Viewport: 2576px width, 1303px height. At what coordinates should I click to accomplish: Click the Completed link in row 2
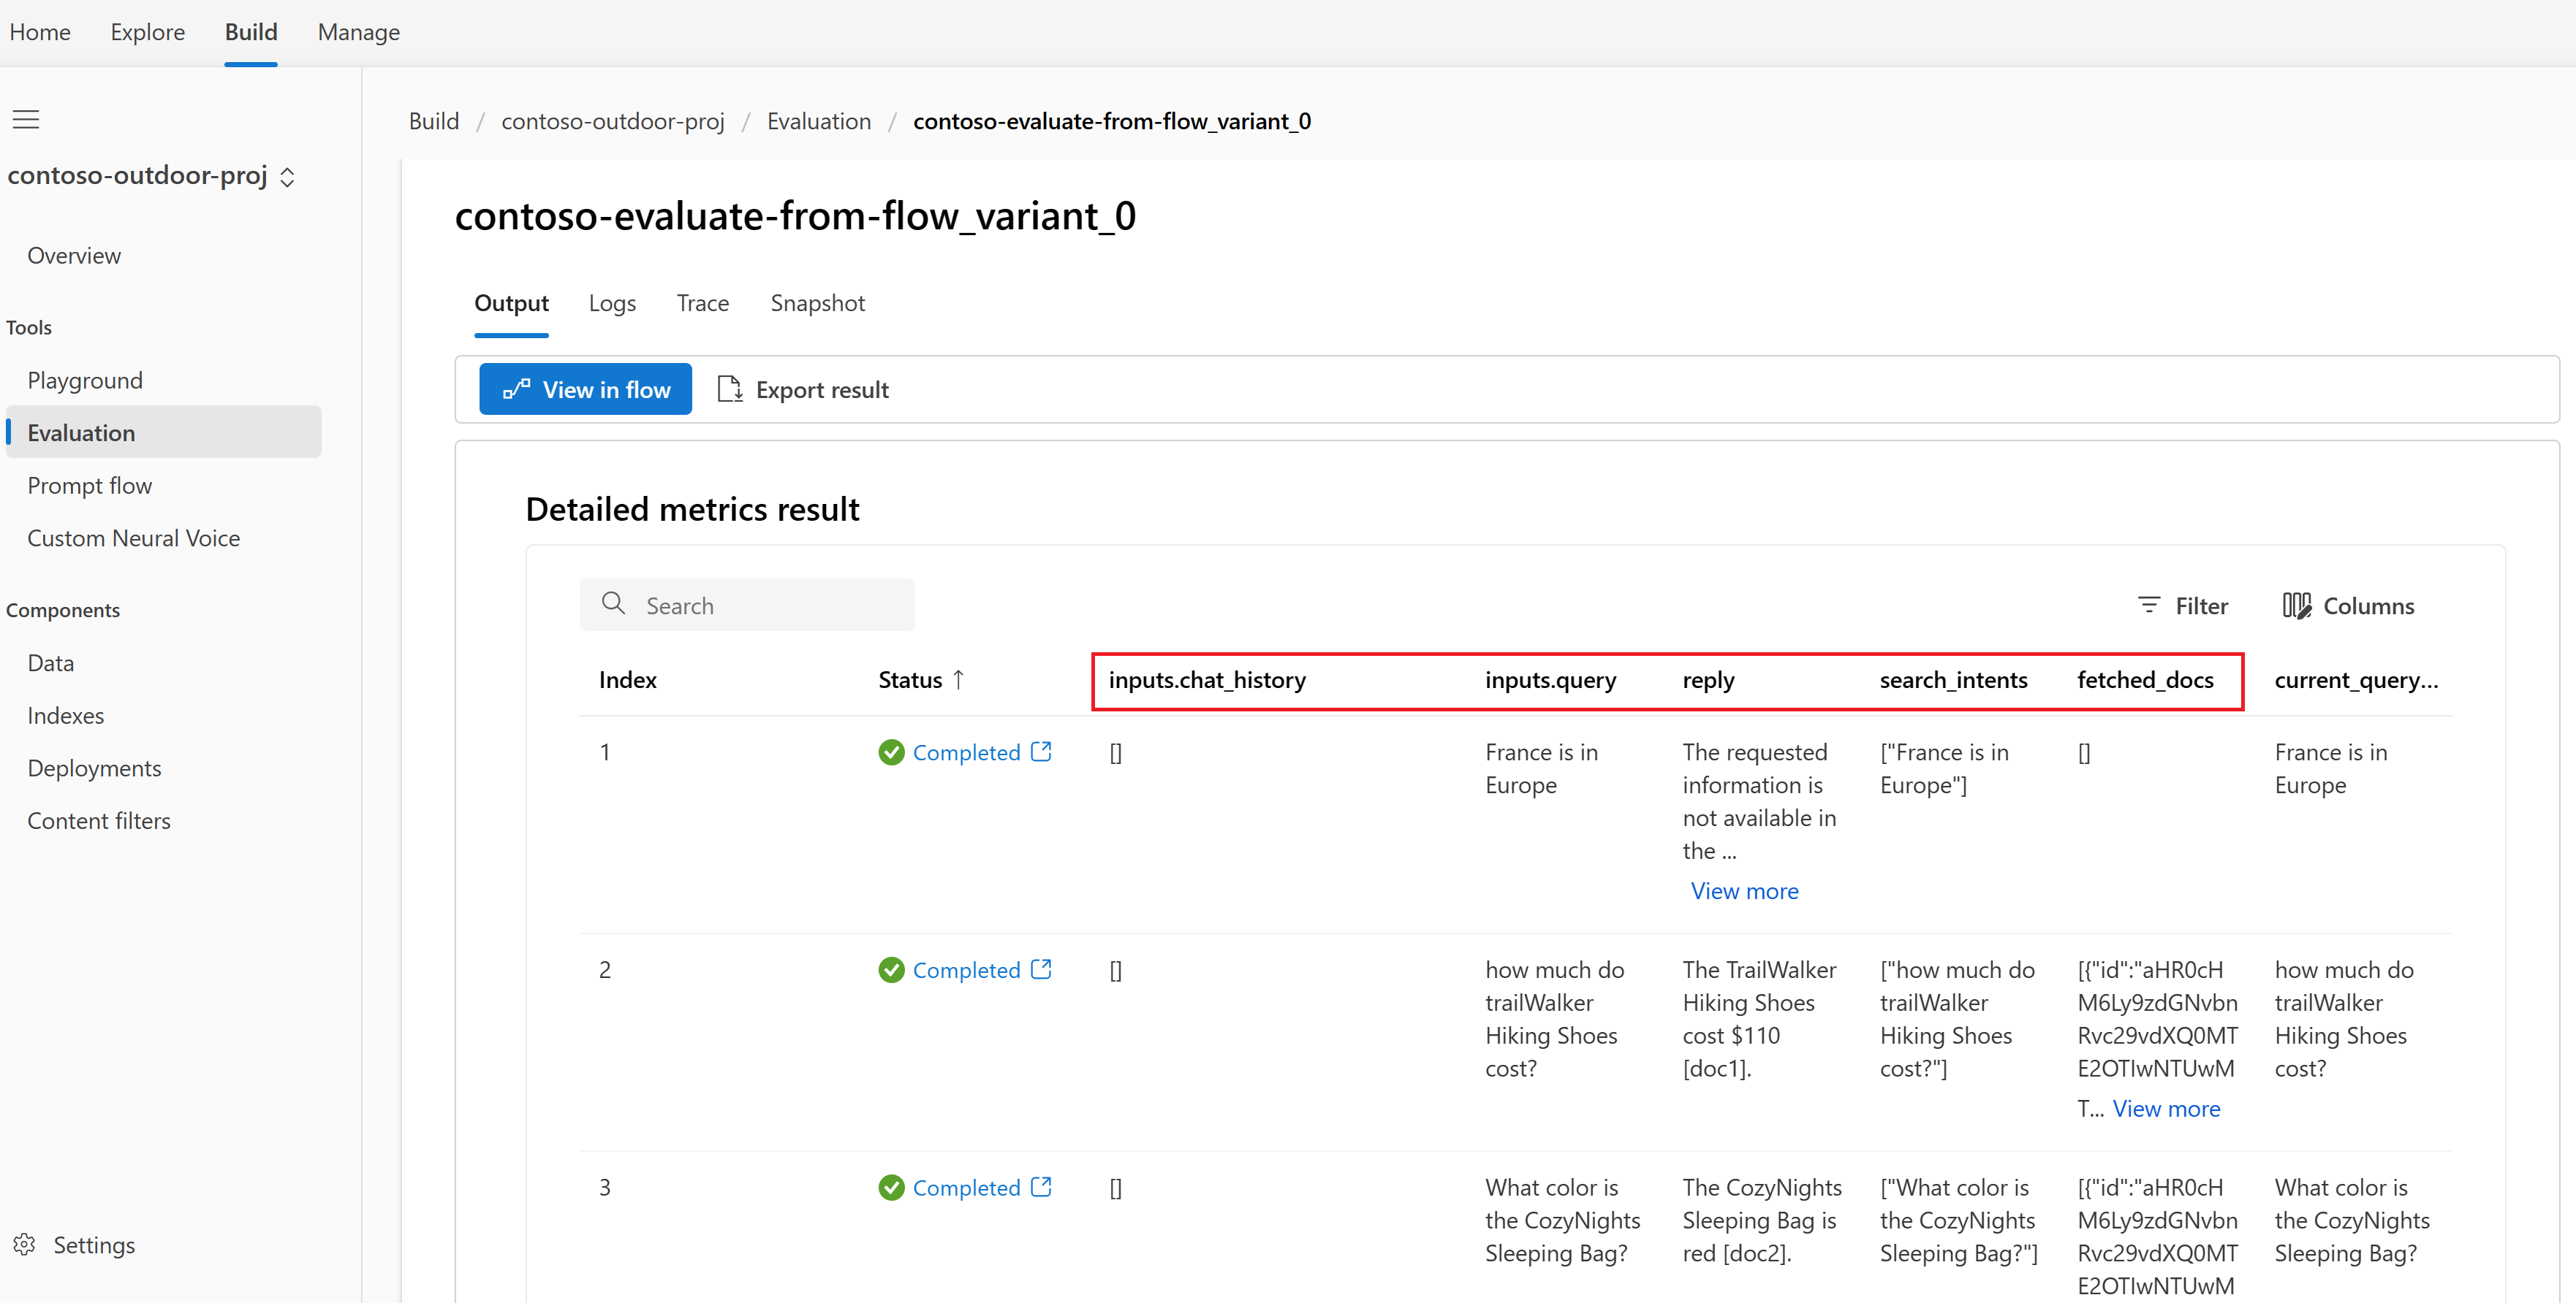[966, 970]
